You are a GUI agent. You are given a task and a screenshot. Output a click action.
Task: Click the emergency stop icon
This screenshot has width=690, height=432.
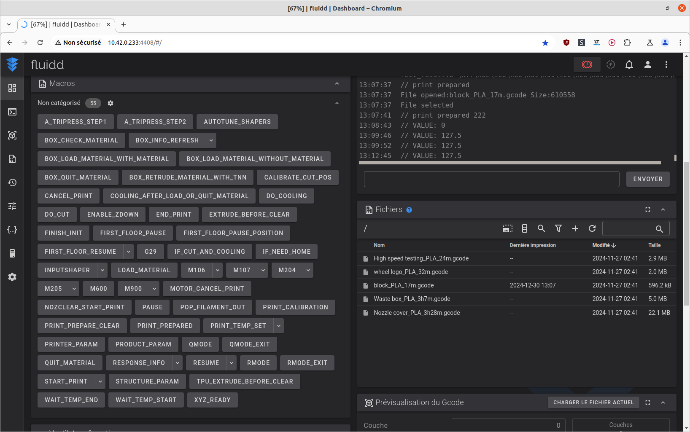(587, 64)
